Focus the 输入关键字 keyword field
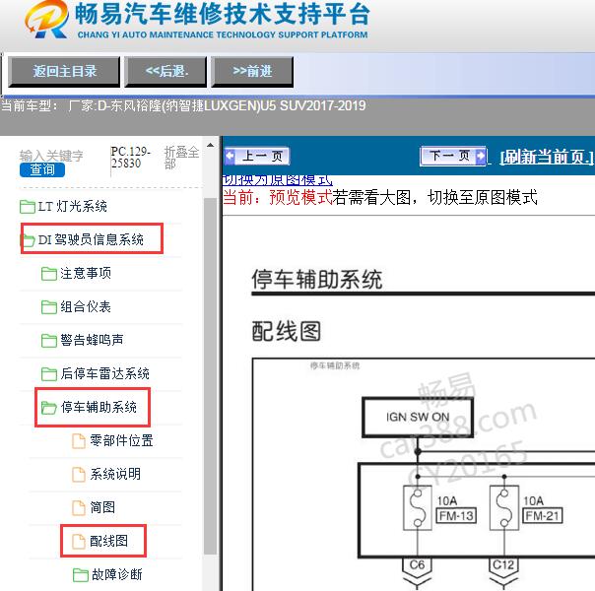This screenshot has height=591, width=595. point(51,156)
